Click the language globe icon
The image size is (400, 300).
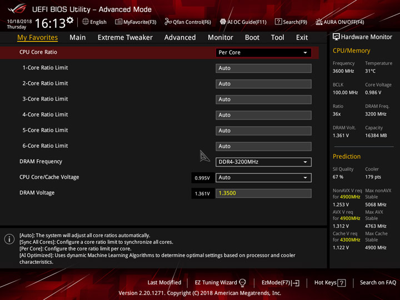(x=86, y=22)
